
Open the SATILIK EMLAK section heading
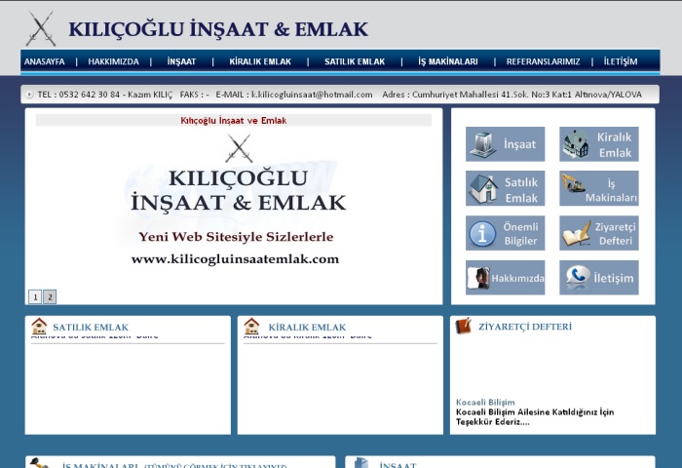click(x=91, y=328)
